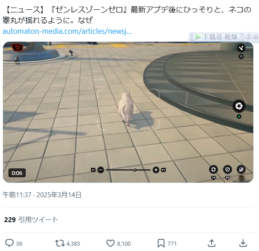Viewport: 259px width, 251px height.
Task: Click the reply speech-bubble icon
Action: tap(9, 243)
